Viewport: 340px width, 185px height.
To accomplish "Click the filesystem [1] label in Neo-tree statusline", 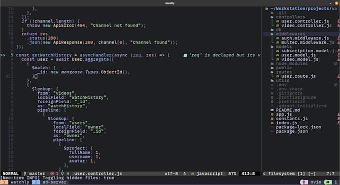I will (286, 174).
